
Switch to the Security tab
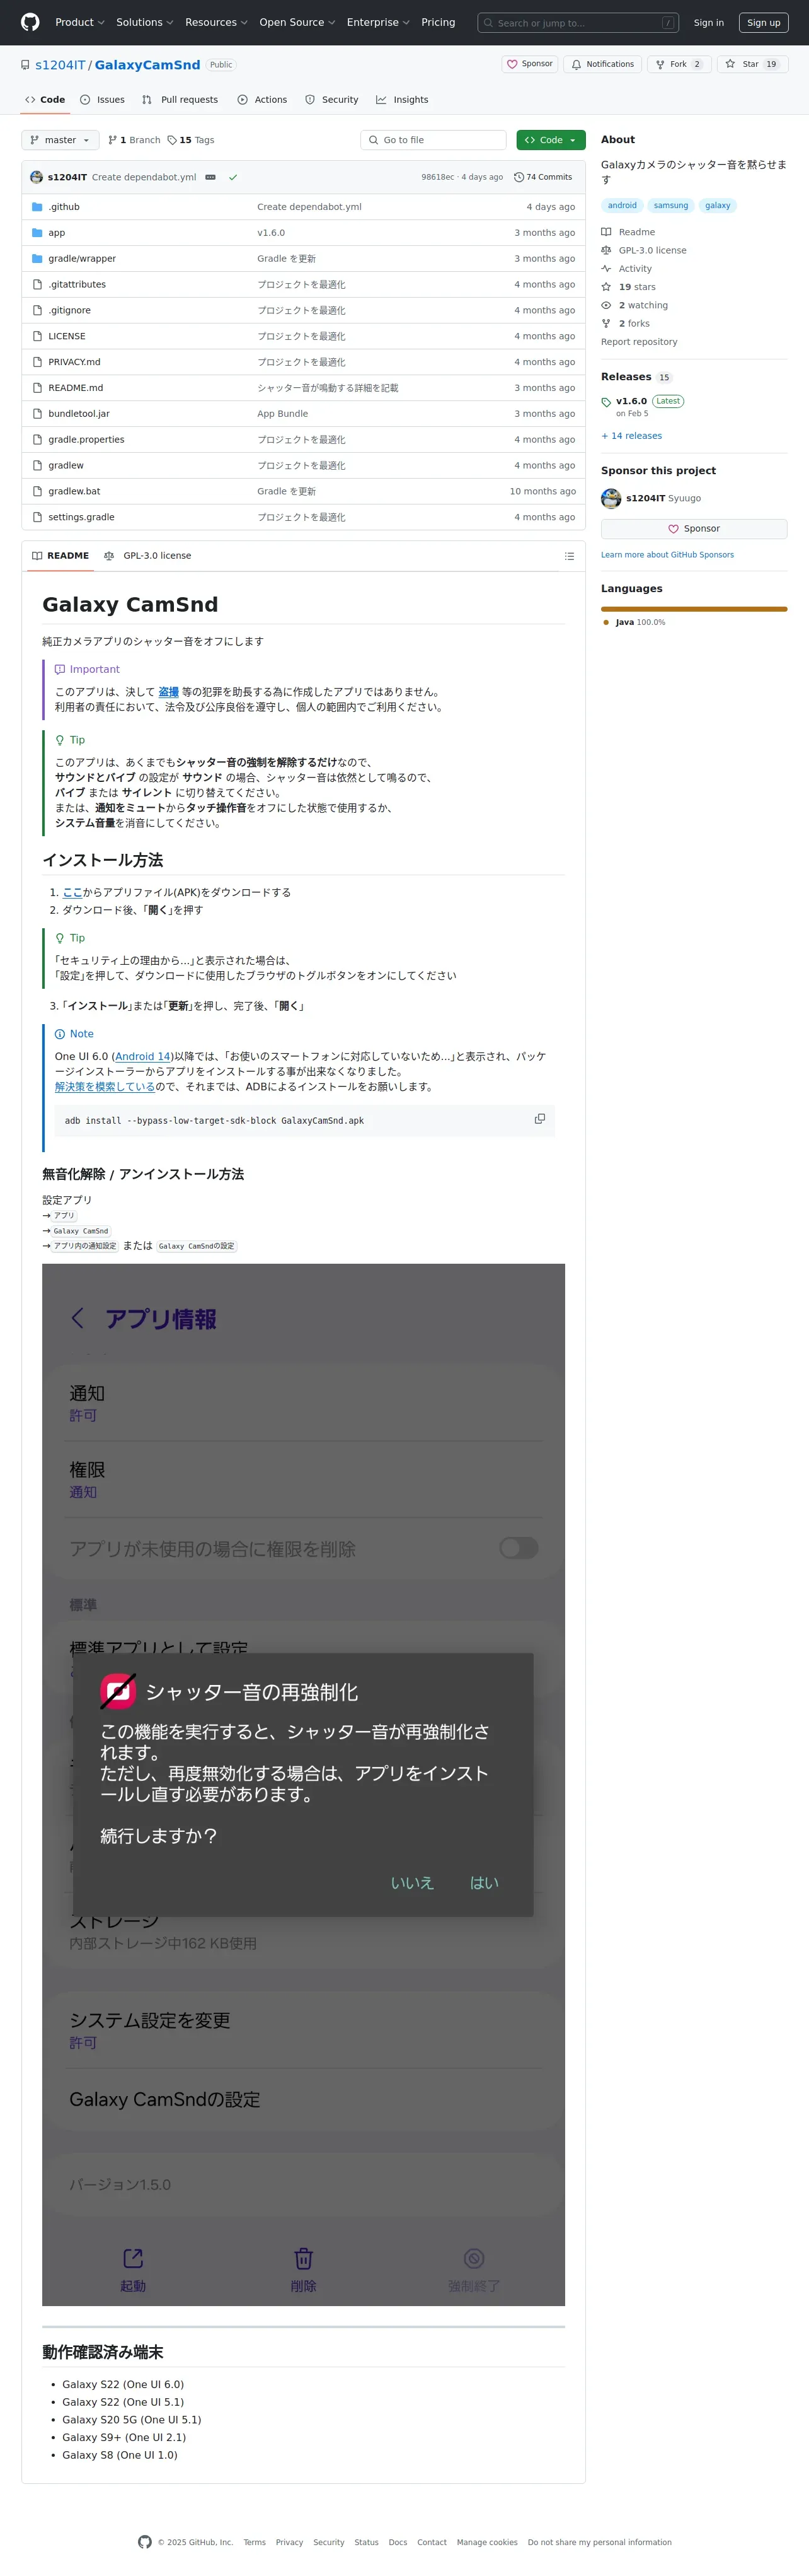(x=331, y=100)
